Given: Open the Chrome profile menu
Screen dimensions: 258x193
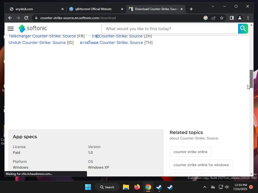Looking at the screenshot, I should pos(240,18).
